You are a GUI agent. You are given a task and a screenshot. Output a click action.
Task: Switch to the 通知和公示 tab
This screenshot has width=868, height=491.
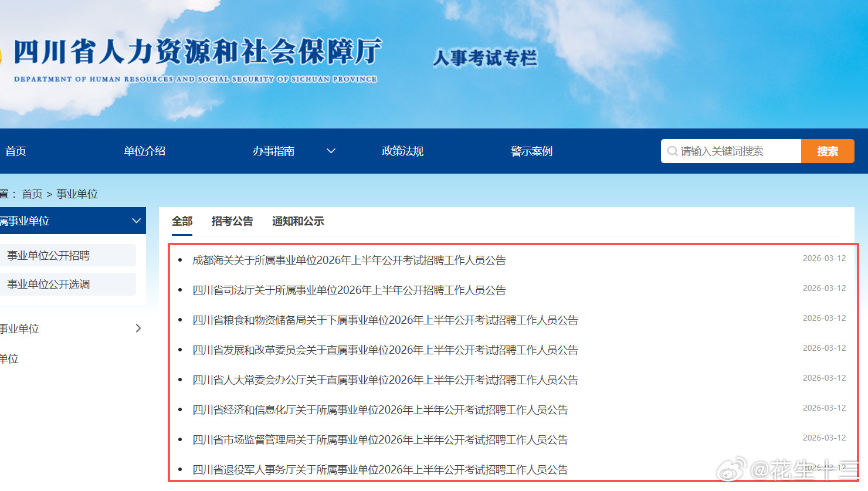click(298, 221)
